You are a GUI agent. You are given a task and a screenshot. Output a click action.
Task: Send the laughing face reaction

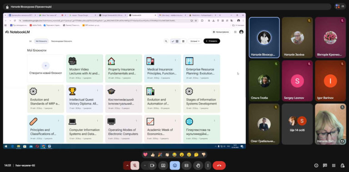pyautogui.click(x=174, y=155)
